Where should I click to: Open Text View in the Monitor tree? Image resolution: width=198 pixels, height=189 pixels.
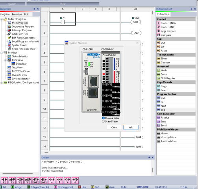tap(17, 67)
